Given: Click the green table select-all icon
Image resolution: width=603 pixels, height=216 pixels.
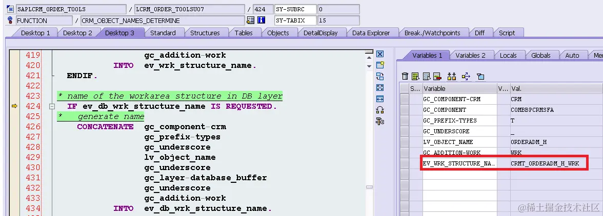Looking at the screenshot, I should (415, 76).
